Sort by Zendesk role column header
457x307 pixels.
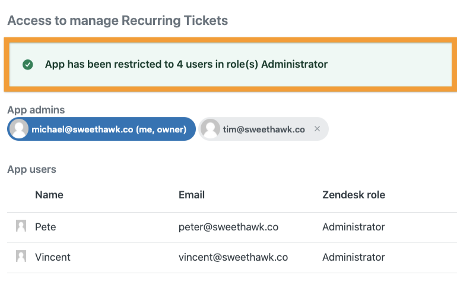(354, 195)
